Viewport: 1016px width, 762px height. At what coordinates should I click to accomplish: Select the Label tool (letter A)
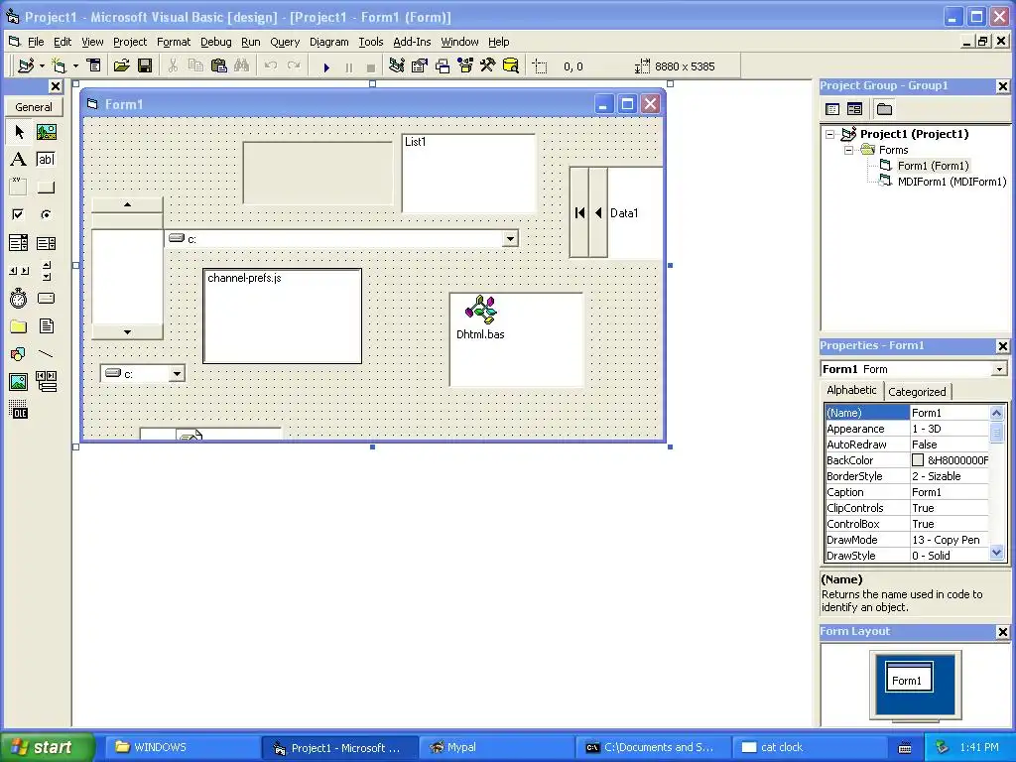click(19, 160)
